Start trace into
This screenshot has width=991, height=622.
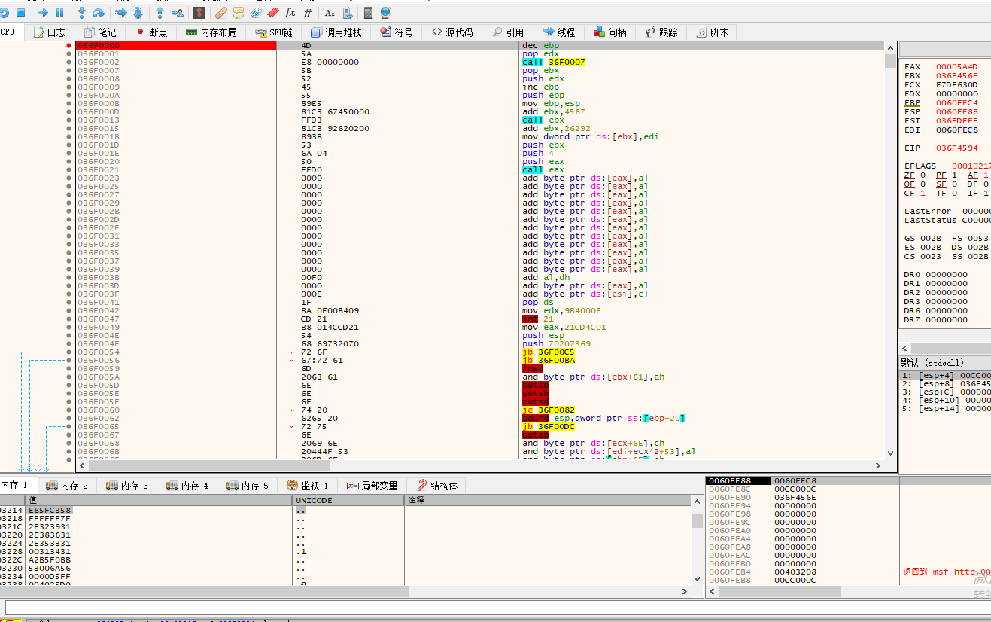(x=121, y=13)
